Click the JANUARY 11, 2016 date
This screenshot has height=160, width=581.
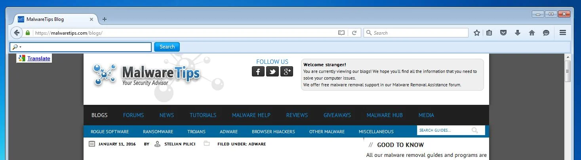click(117, 144)
